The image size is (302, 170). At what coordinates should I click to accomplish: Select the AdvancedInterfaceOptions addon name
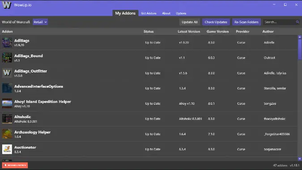point(39,86)
